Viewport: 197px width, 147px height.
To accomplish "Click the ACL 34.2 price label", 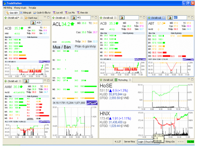I will 66,24.
